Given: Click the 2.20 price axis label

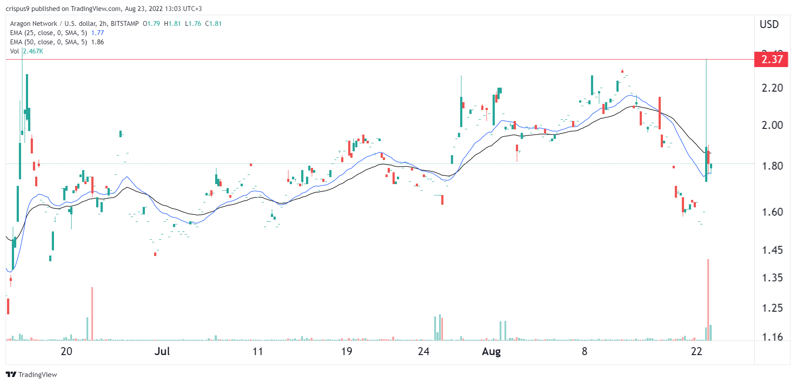Looking at the screenshot, I should tap(772, 88).
